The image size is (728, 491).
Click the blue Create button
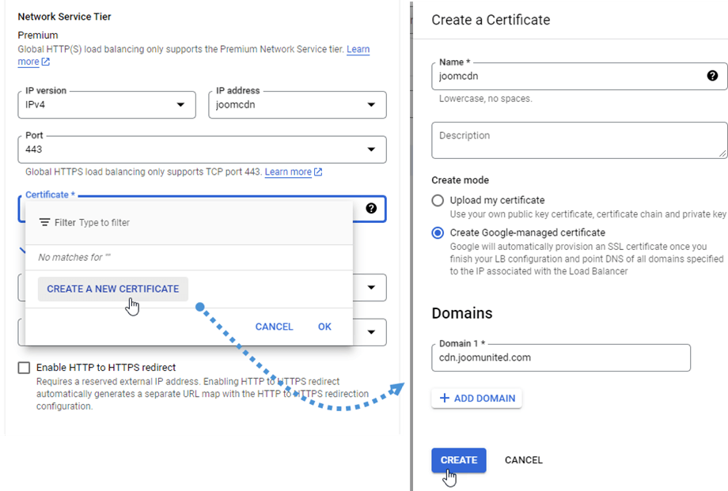(458, 460)
